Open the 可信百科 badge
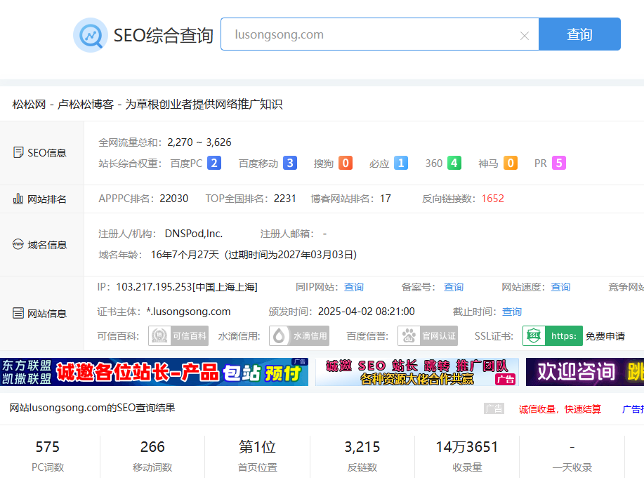Viewport: 644px width, 487px height. (x=178, y=336)
